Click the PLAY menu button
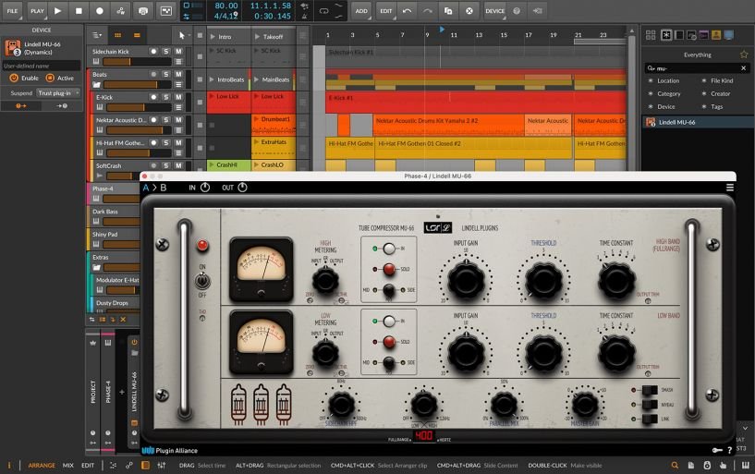This screenshot has height=474, width=755. point(37,11)
